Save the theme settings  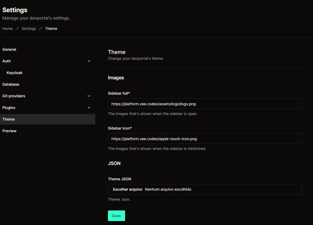(116, 216)
